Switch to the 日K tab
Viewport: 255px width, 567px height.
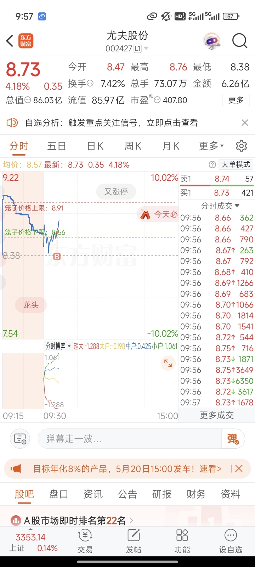coord(95,146)
